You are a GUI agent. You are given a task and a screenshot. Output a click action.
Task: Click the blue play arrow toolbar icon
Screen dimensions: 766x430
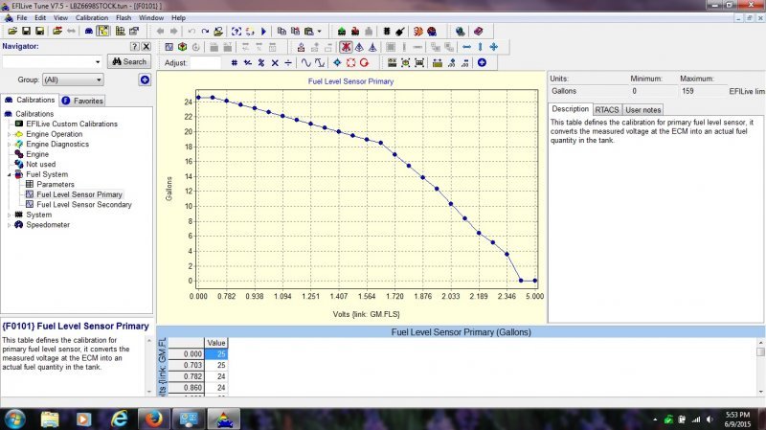[x=263, y=31]
